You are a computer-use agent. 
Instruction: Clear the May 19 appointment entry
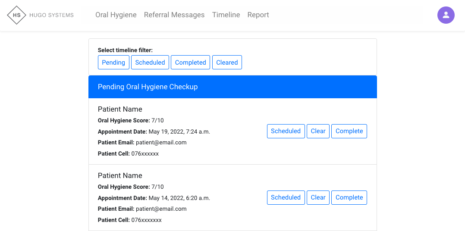318,131
